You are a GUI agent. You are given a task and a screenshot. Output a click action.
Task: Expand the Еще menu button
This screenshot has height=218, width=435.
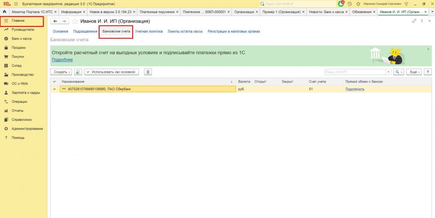click(414, 72)
